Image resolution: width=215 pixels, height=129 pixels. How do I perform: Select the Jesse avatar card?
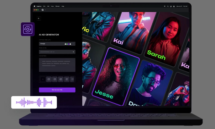pos(116,77)
